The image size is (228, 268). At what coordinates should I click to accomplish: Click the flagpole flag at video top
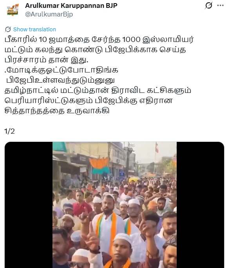pos(157,148)
